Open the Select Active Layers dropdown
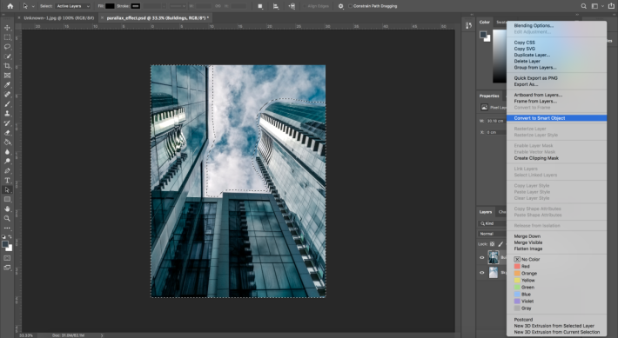 pyautogui.click(x=73, y=6)
